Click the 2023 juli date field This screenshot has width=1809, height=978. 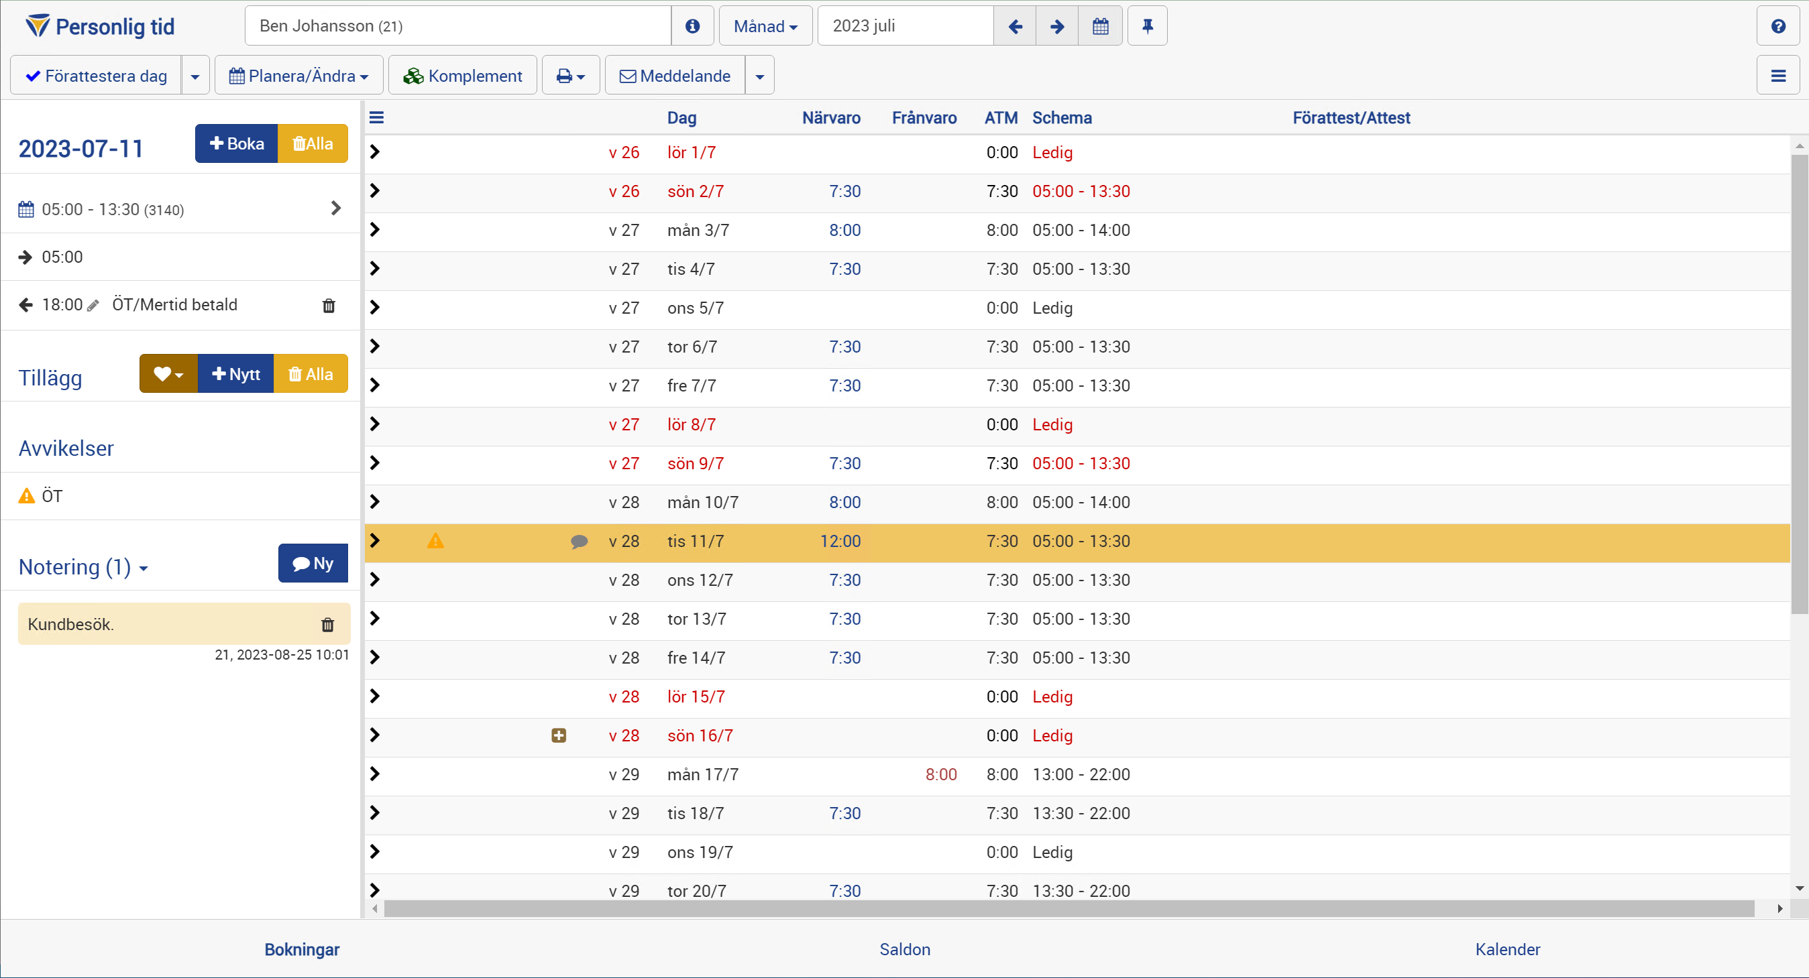click(x=906, y=26)
